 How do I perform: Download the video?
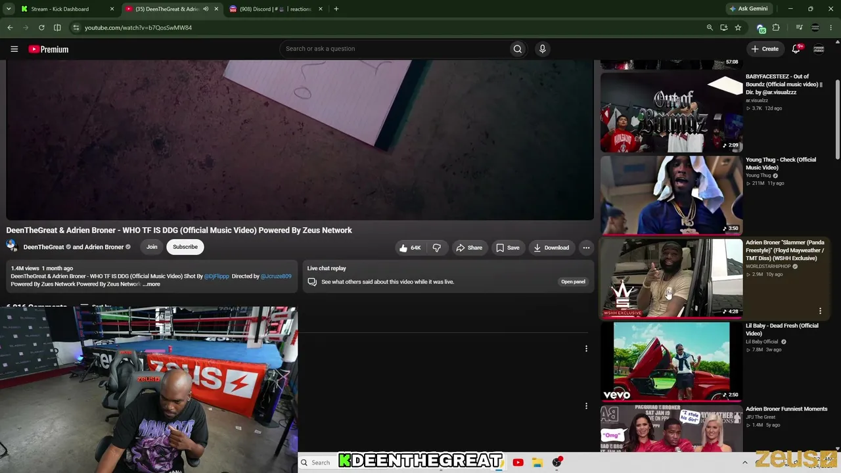(551, 248)
